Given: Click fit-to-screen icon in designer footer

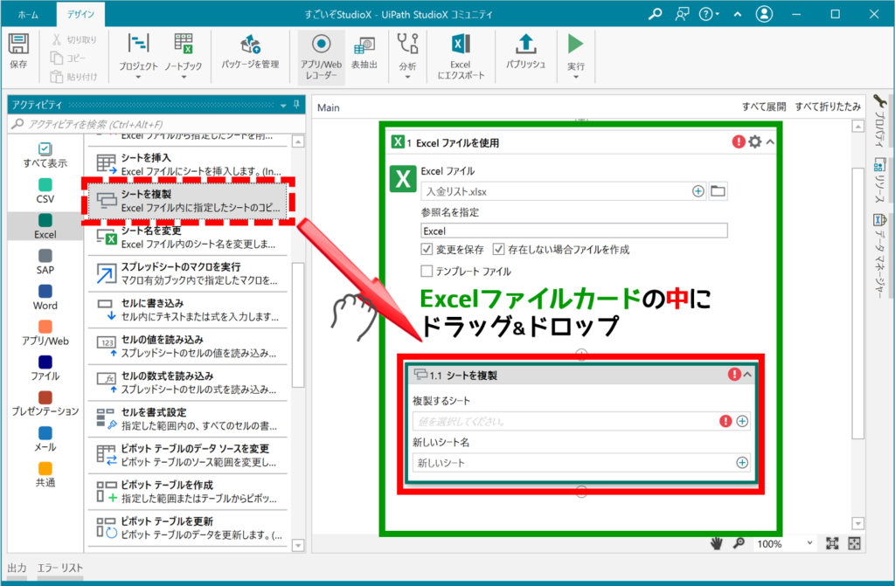Looking at the screenshot, I should 832,543.
